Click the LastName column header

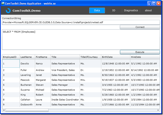(27, 57)
